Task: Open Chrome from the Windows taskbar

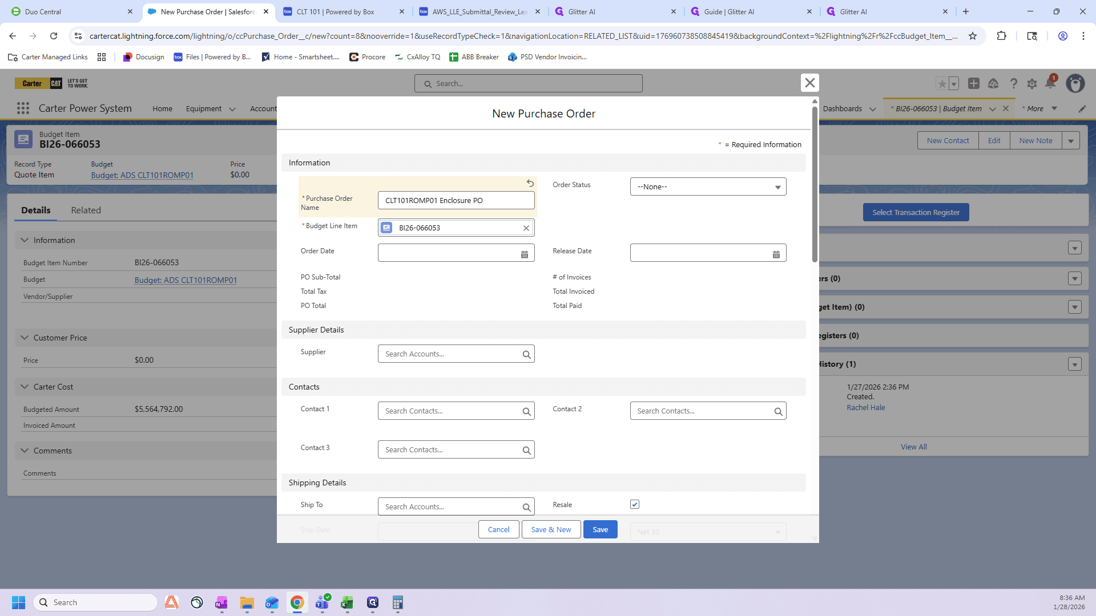Action: click(x=297, y=602)
